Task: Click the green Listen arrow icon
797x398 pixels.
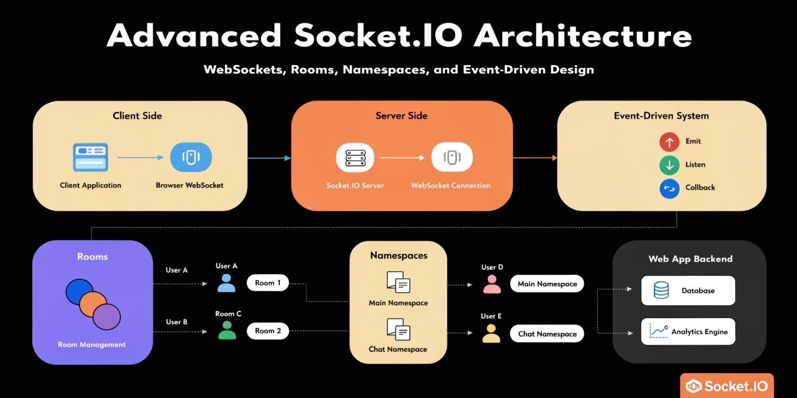Action: (669, 165)
